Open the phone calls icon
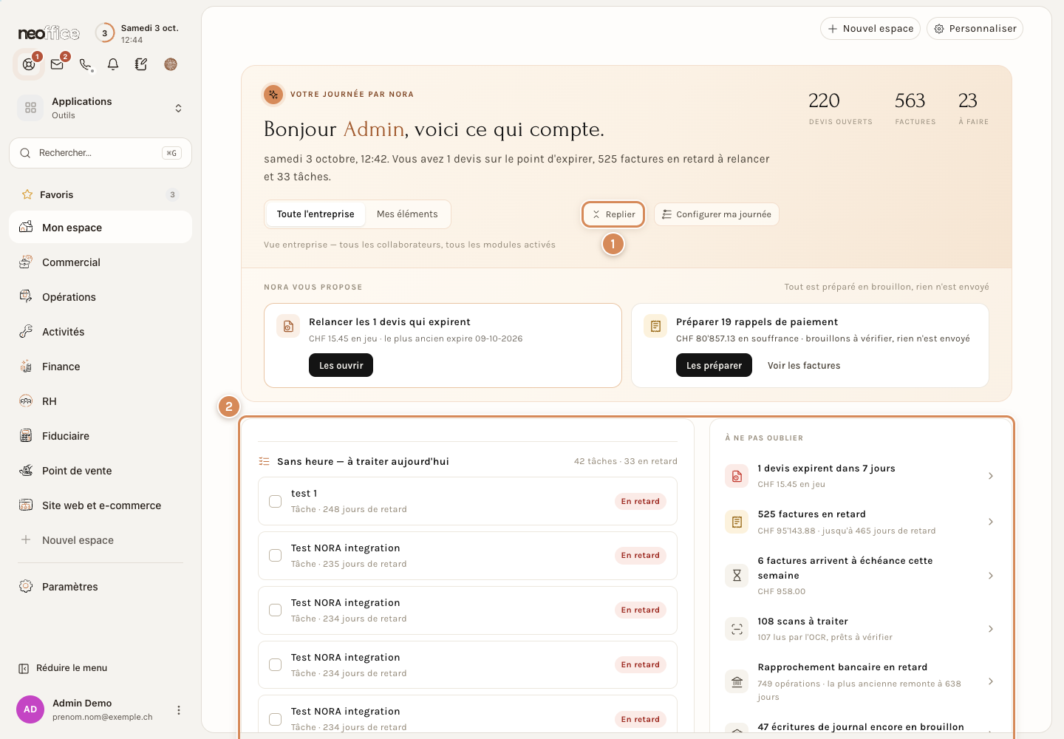This screenshot has height=739, width=1064. (86, 64)
